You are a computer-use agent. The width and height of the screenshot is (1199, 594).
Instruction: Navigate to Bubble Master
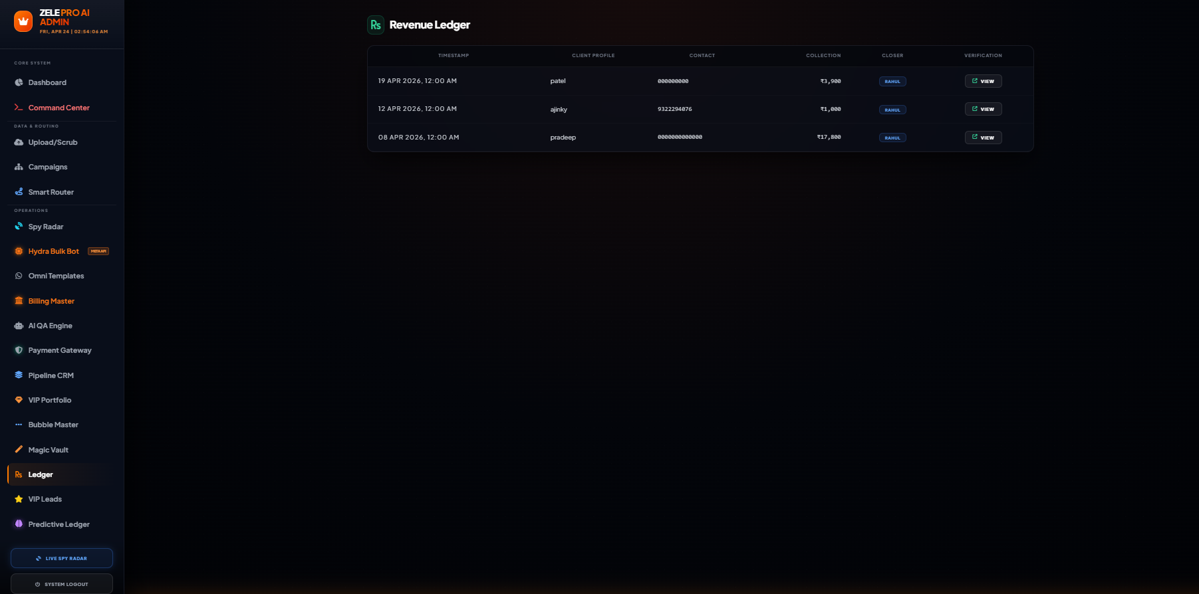[x=62, y=425]
